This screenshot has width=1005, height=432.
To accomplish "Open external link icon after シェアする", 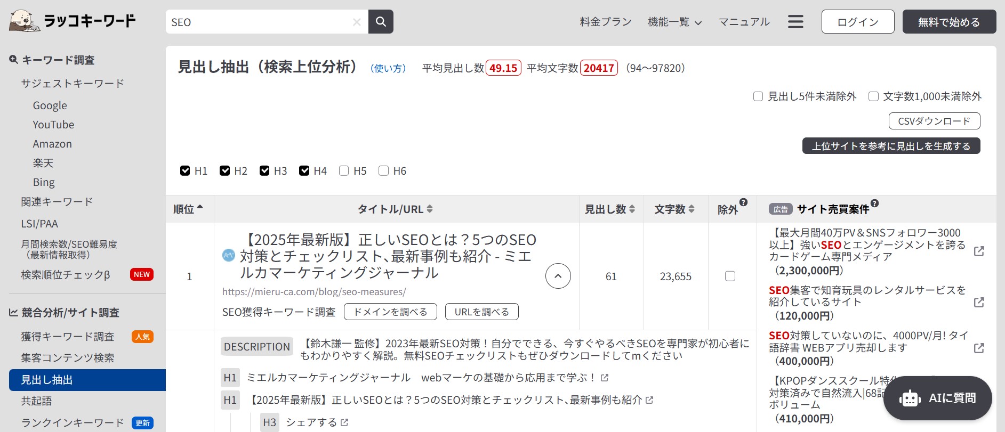I will pos(344,422).
